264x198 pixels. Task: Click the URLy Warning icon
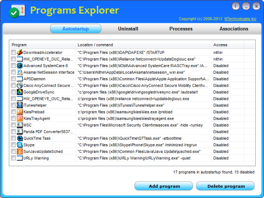(x=20, y=158)
